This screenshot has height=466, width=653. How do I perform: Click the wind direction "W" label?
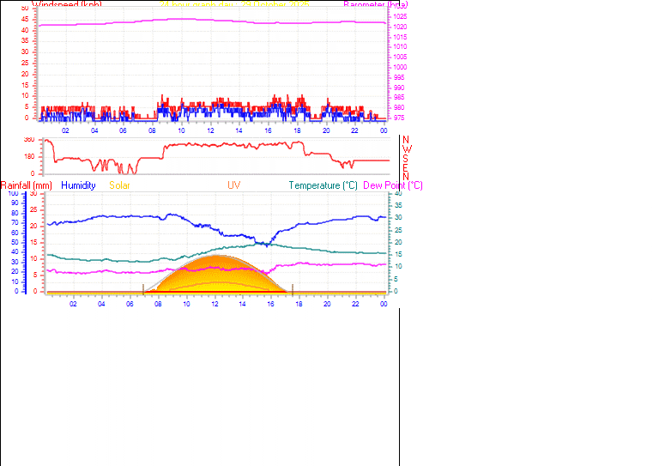point(408,149)
